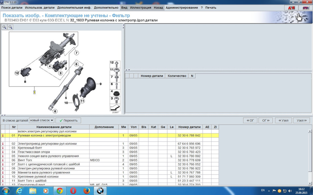Select bolt 12 in the illustration legend strip

point(115,64)
